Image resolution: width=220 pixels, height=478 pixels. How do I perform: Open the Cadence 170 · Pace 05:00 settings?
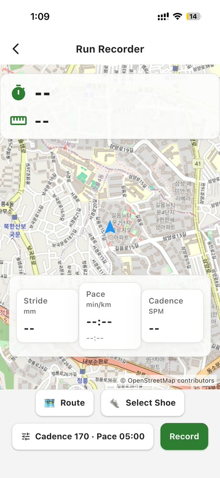click(x=83, y=436)
